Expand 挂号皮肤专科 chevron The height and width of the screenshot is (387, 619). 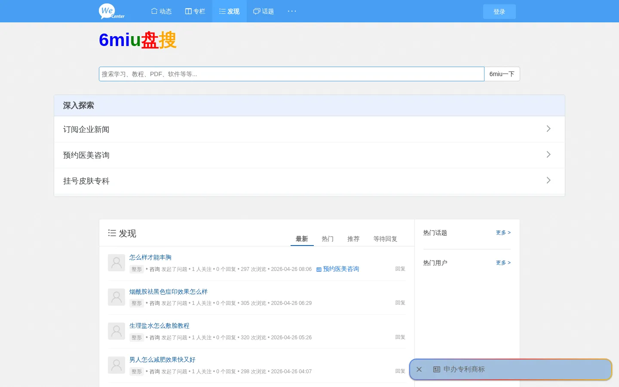pos(549,180)
